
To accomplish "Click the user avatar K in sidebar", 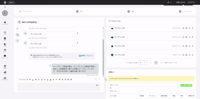I will pos(5,13).
